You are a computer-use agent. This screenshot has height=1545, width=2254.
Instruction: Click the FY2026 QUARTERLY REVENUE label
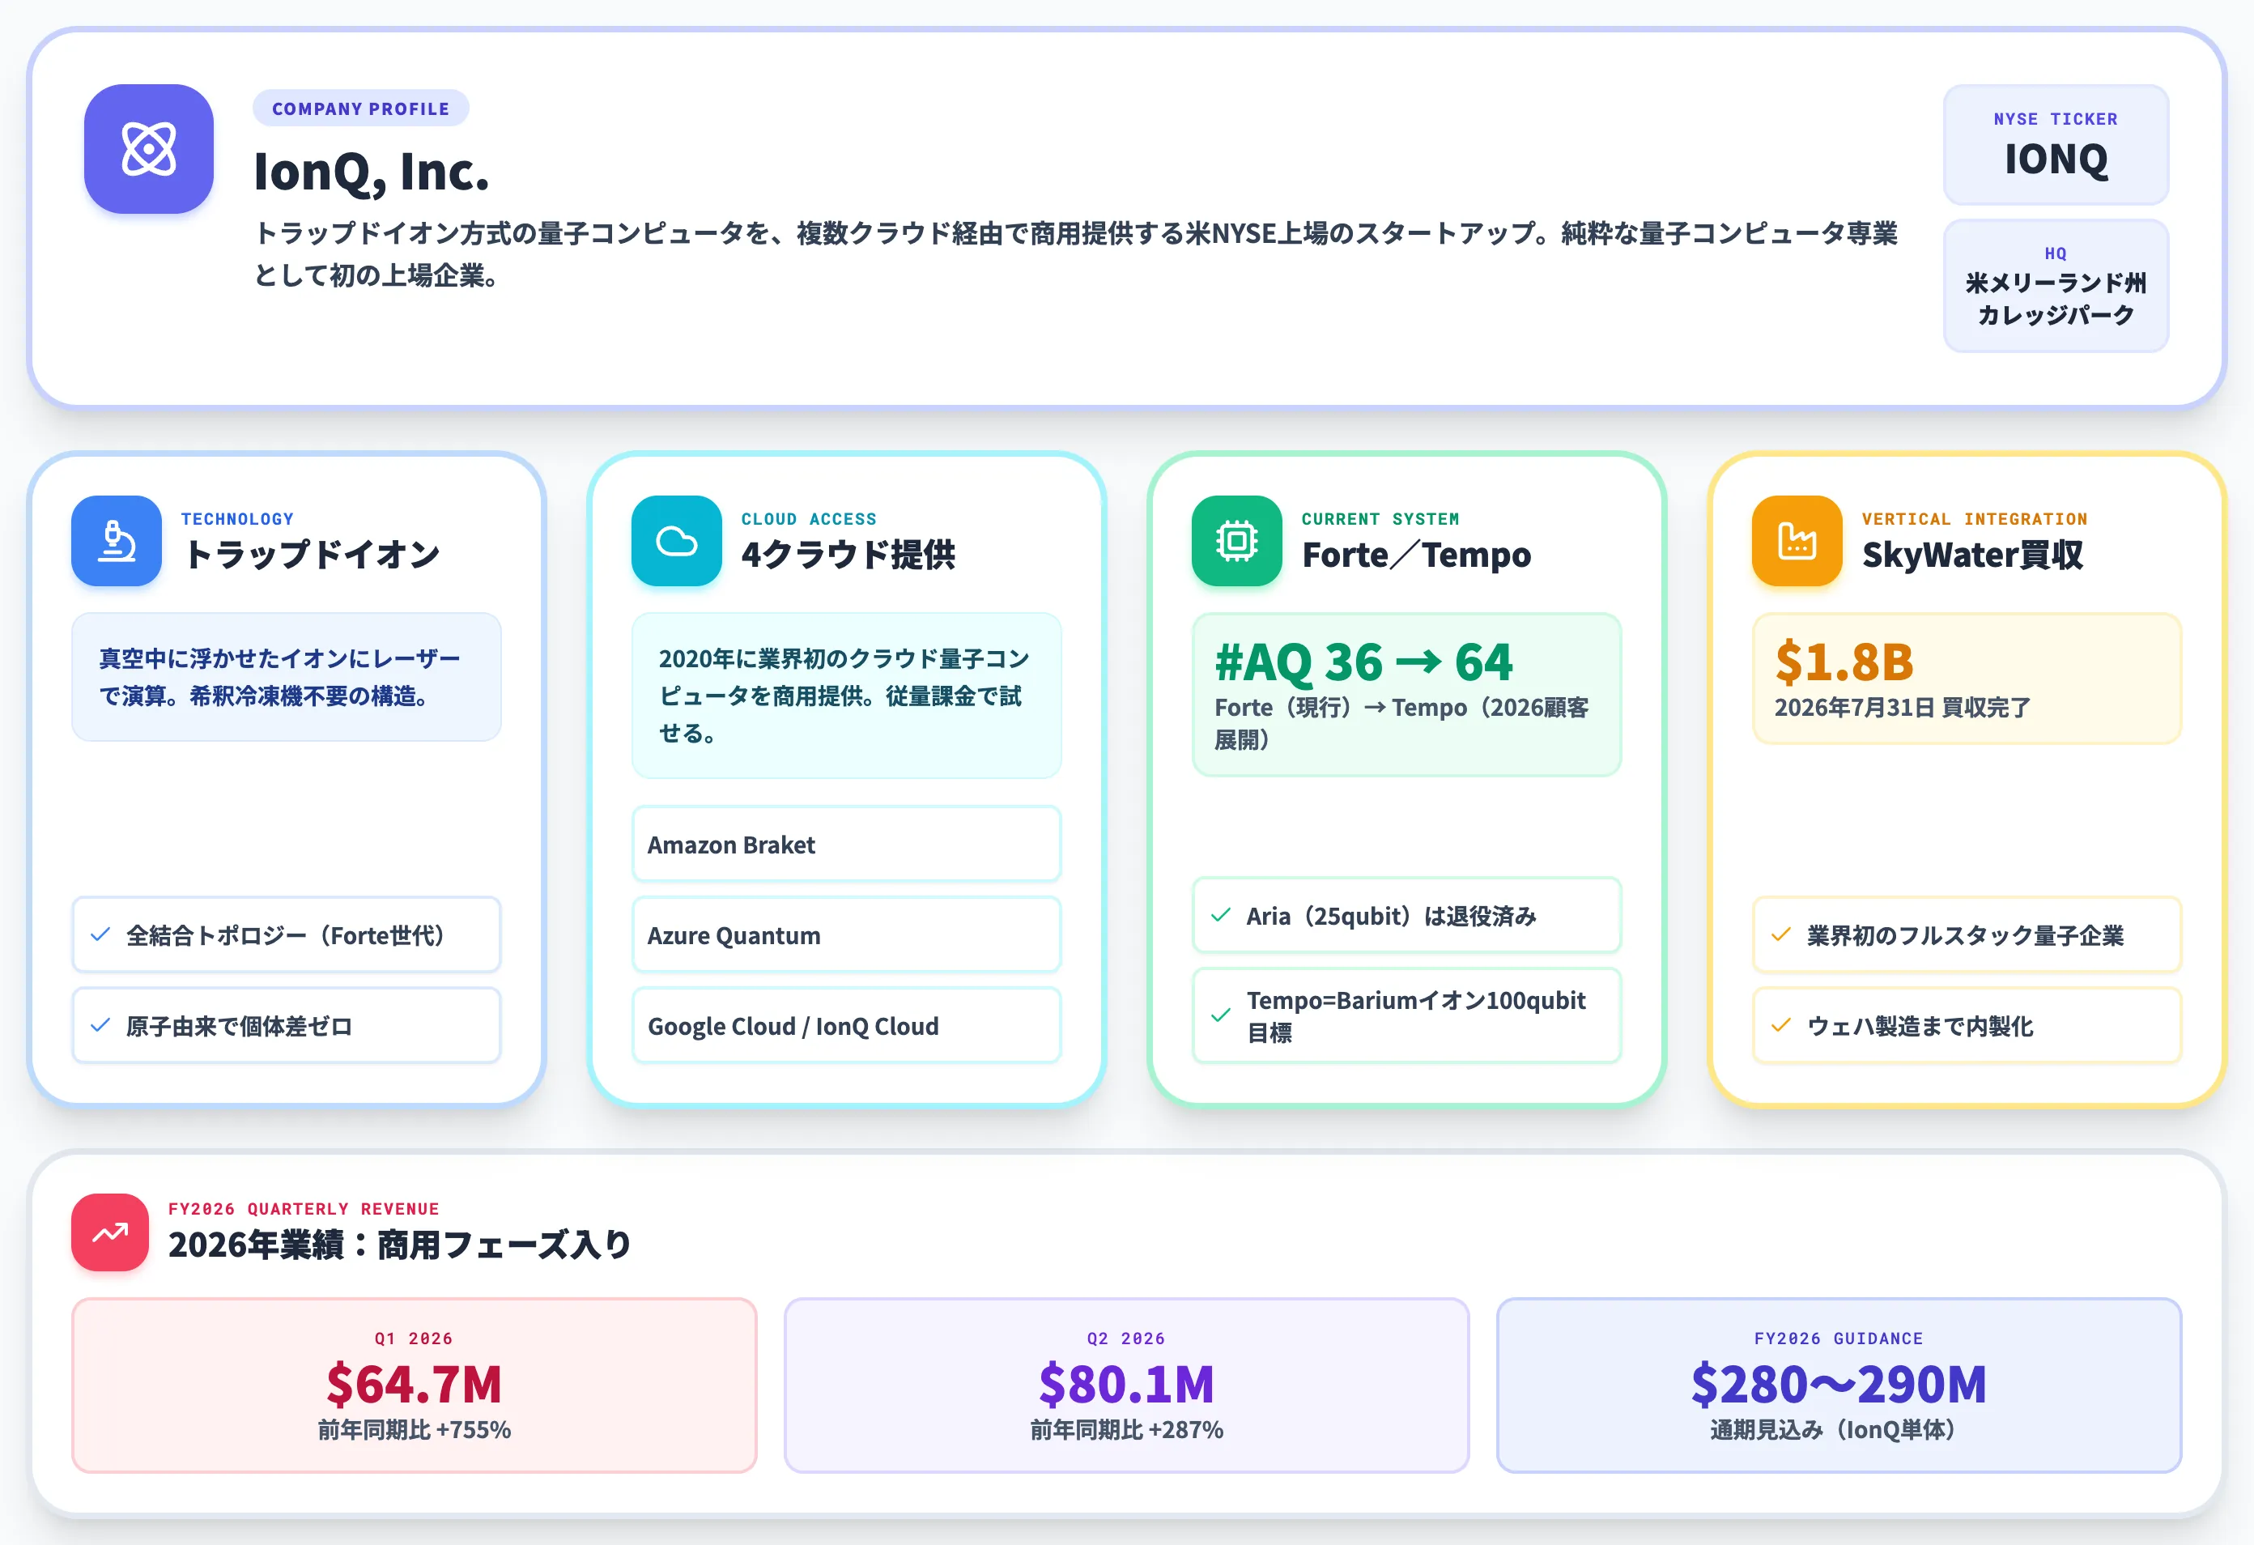304,1208
